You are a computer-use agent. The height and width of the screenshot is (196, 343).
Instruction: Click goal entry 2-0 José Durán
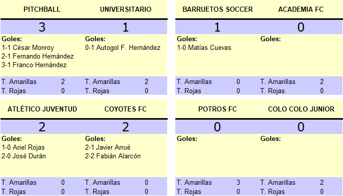pyautogui.click(x=23, y=156)
